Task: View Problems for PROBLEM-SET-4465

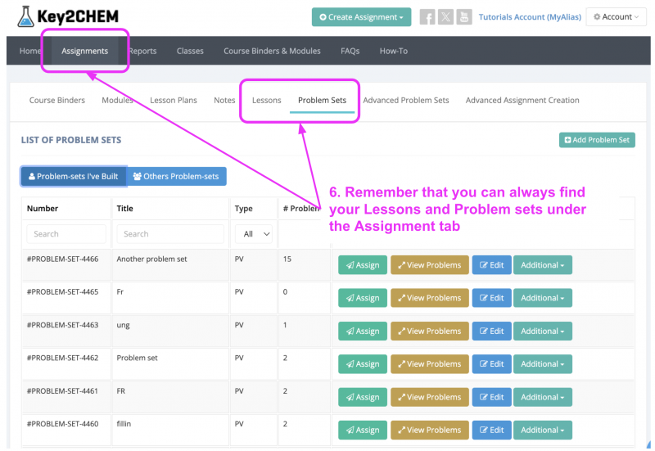Action: (x=429, y=298)
